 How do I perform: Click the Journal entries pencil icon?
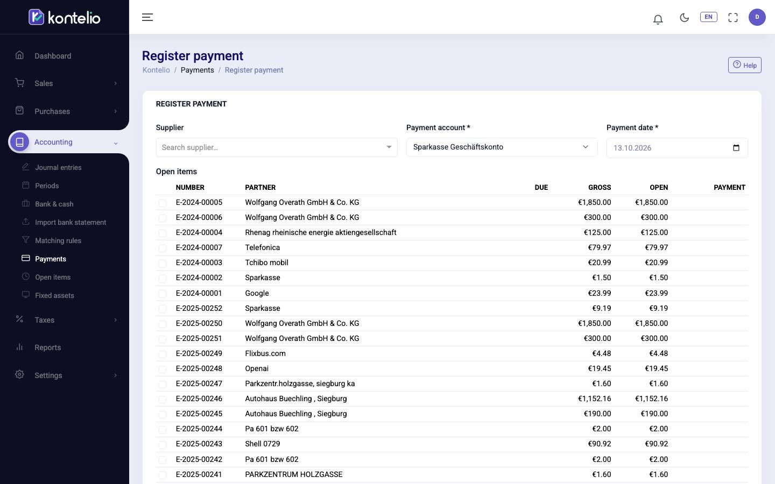click(25, 167)
